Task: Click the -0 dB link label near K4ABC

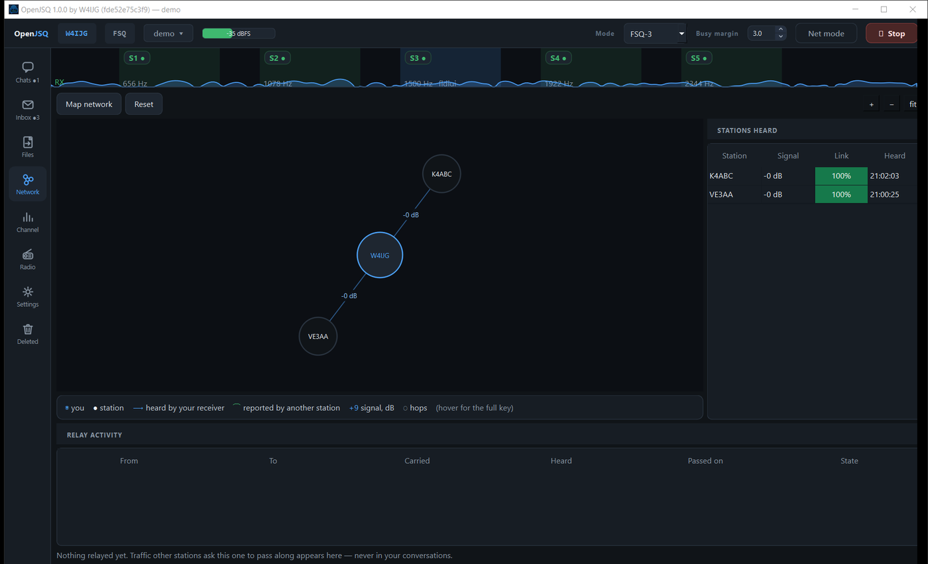Action: click(411, 215)
